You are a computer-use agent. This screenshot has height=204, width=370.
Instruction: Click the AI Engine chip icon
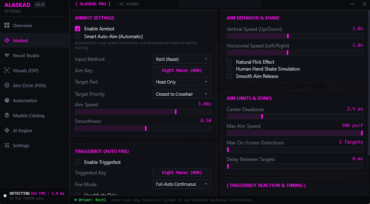(7, 130)
